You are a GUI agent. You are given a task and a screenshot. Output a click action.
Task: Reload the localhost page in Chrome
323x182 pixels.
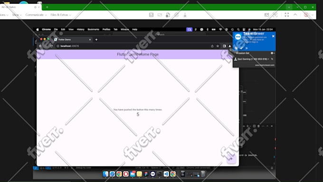(51, 46)
